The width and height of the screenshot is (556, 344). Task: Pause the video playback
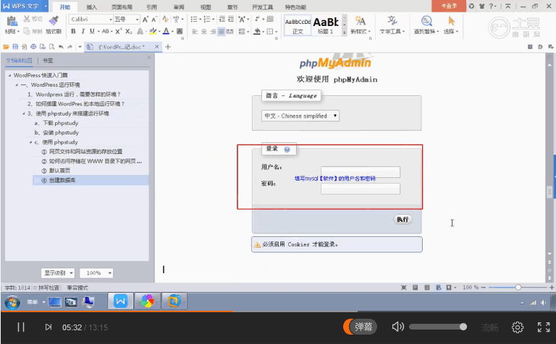pos(21,327)
